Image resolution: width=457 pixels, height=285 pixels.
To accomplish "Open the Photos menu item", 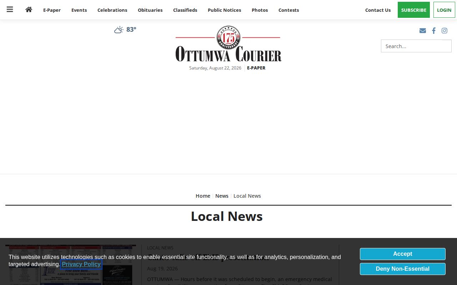I will tap(260, 10).
